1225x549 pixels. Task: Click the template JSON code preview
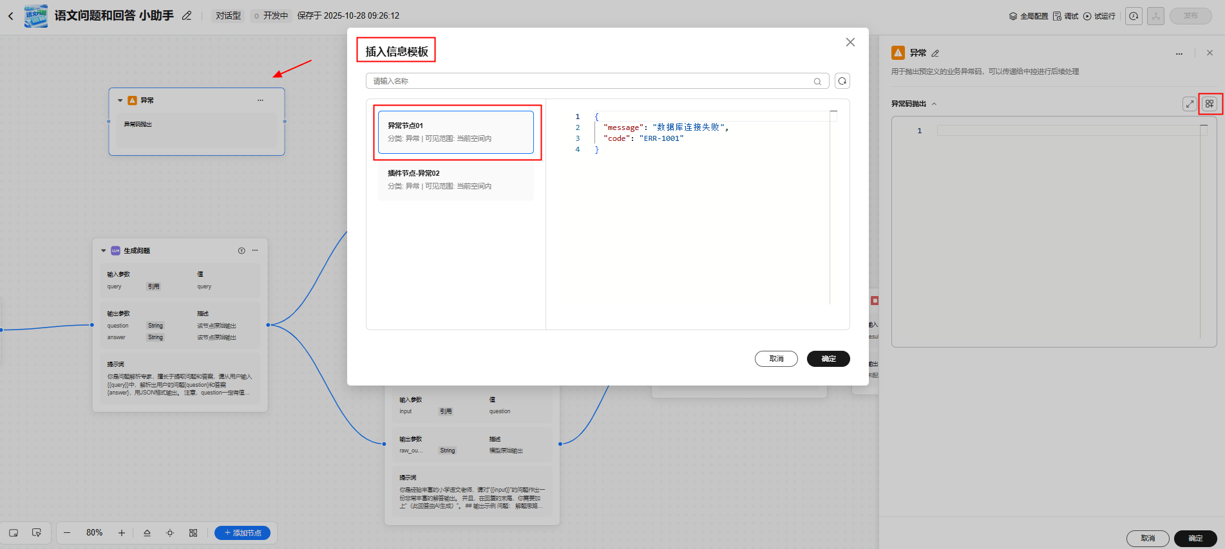[x=698, y=207]
